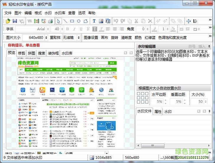Check the top-left auto-placement position box
215x163 pixels.
point(139,94)
